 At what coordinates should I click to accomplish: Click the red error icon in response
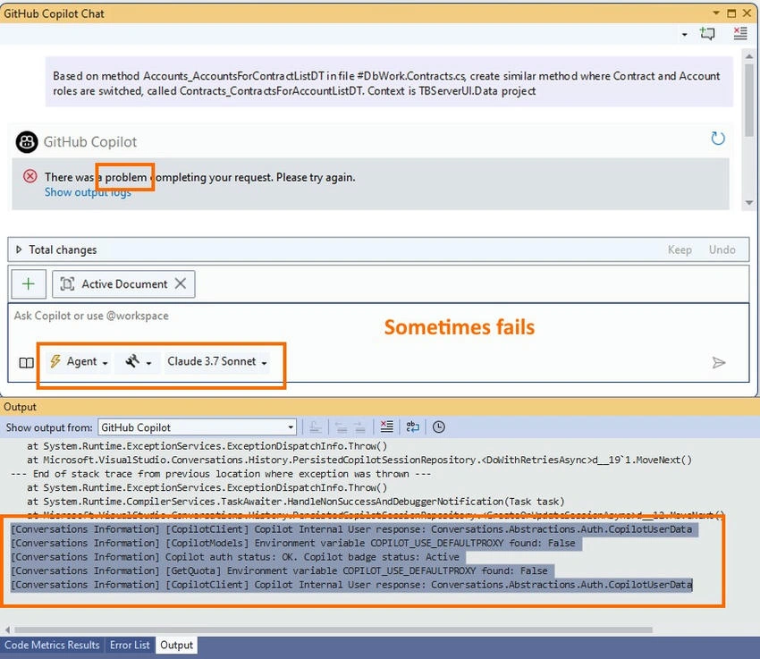pos(30,176)
